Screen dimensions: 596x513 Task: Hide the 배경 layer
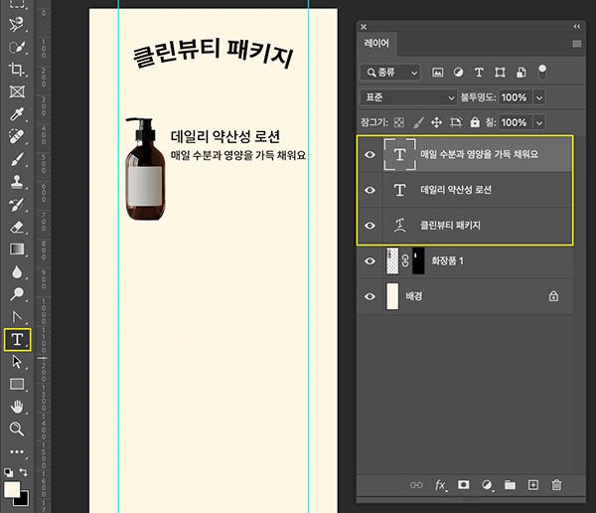coord(371,296)
